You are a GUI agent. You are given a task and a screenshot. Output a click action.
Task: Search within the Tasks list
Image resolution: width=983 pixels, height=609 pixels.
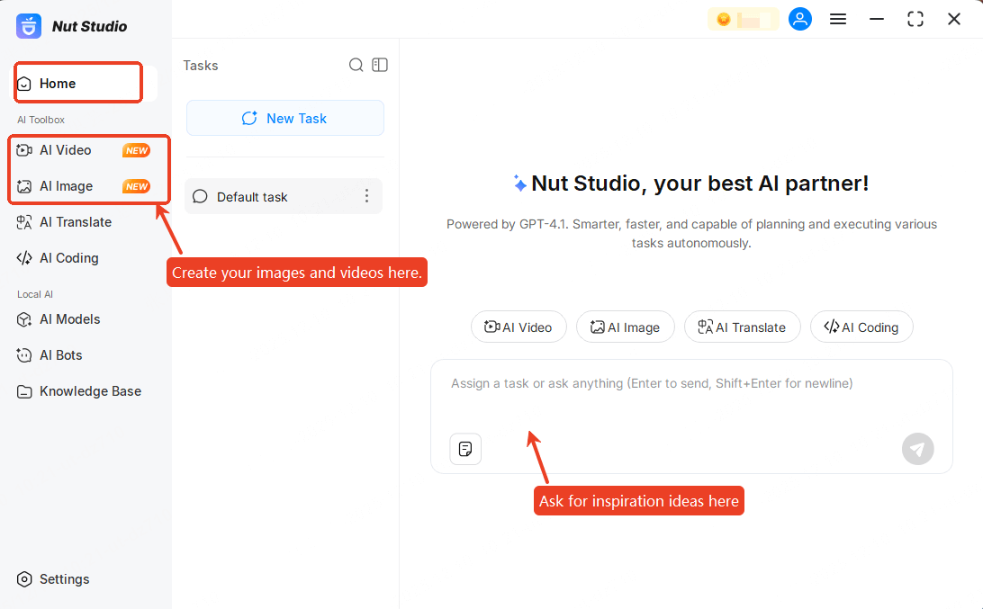[x=356, y=65]
